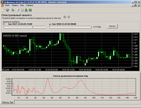Open the Справка menu

[30, 5]
